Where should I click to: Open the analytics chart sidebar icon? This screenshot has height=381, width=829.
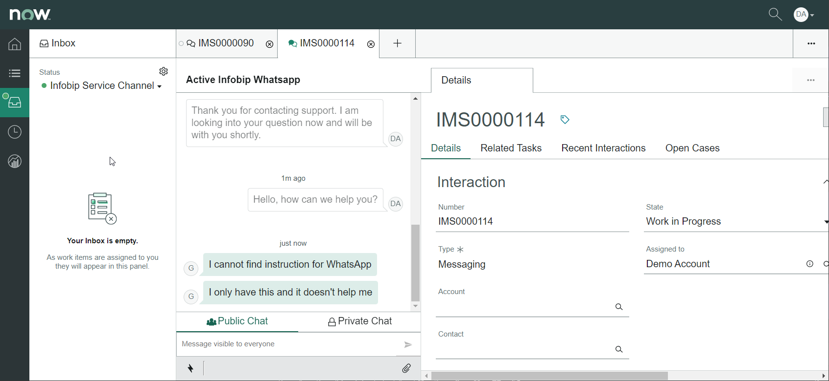[15, 161]
